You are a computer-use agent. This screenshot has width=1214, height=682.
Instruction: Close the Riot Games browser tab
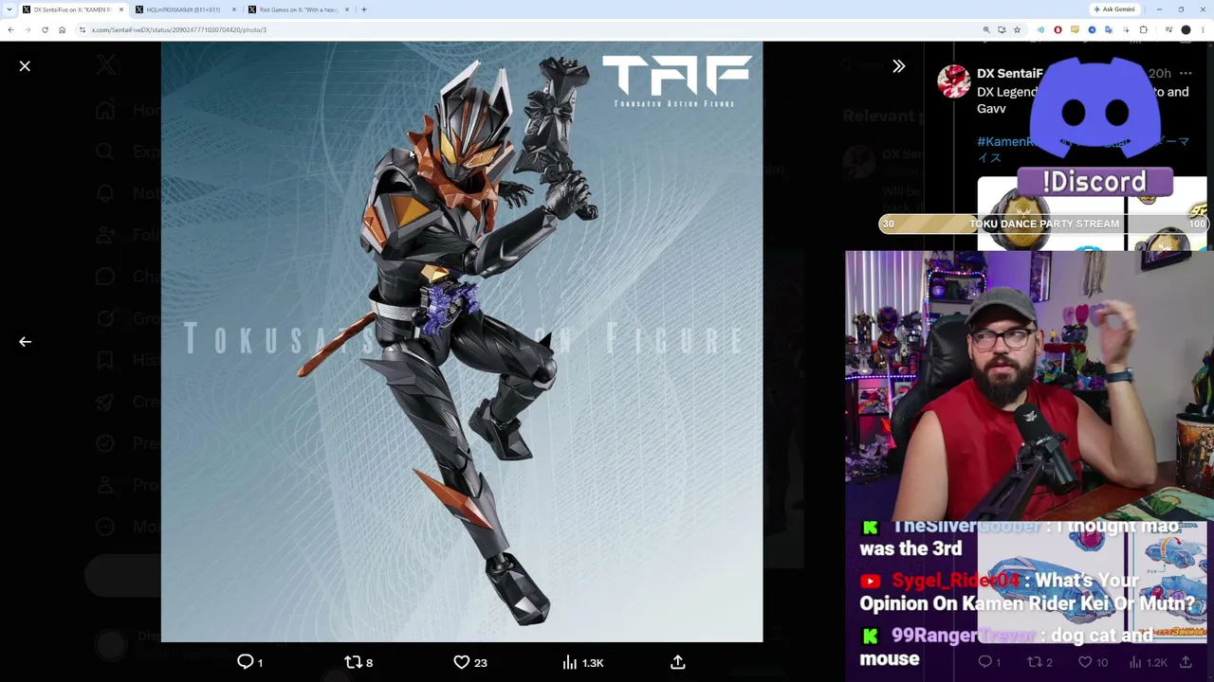tap(346, 9)
